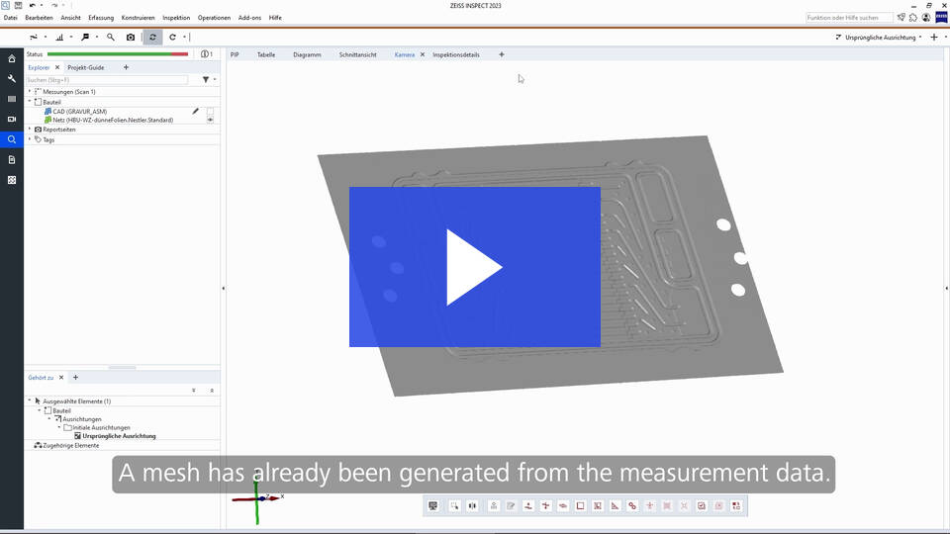The image size is (950, 534).
Task: Switch to the Inspektionsdetails tab
Action: [x=455, y=54]
